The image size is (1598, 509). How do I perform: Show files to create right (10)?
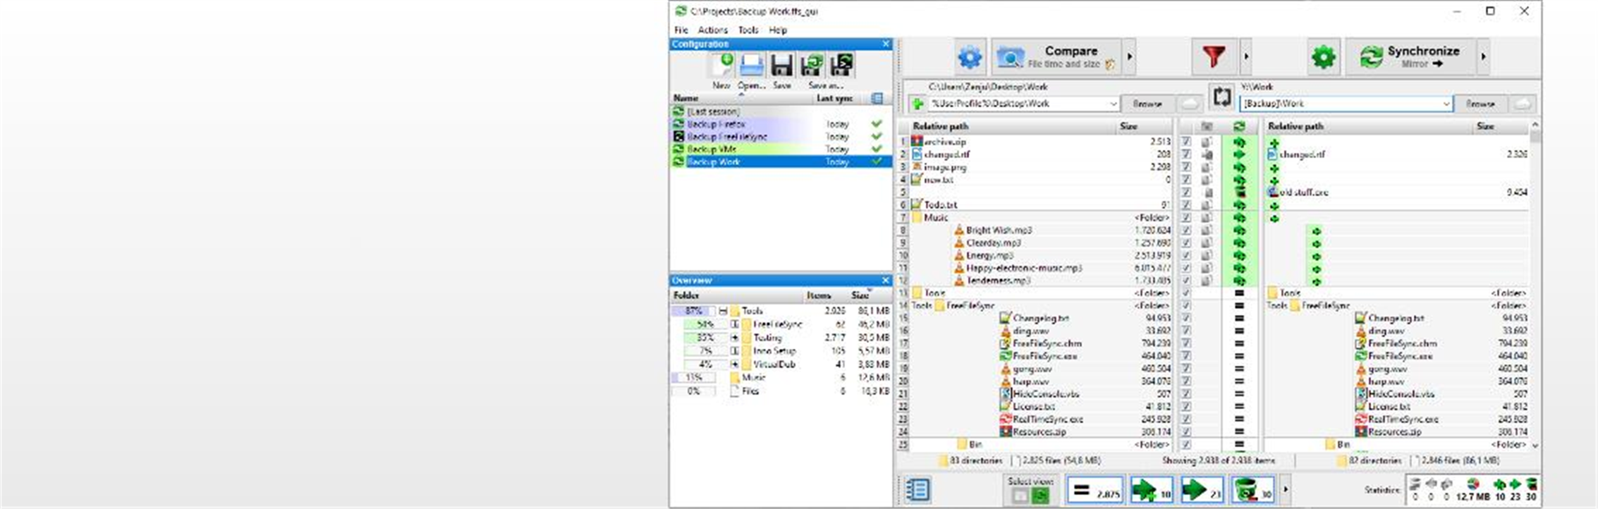click(1152, 489)
